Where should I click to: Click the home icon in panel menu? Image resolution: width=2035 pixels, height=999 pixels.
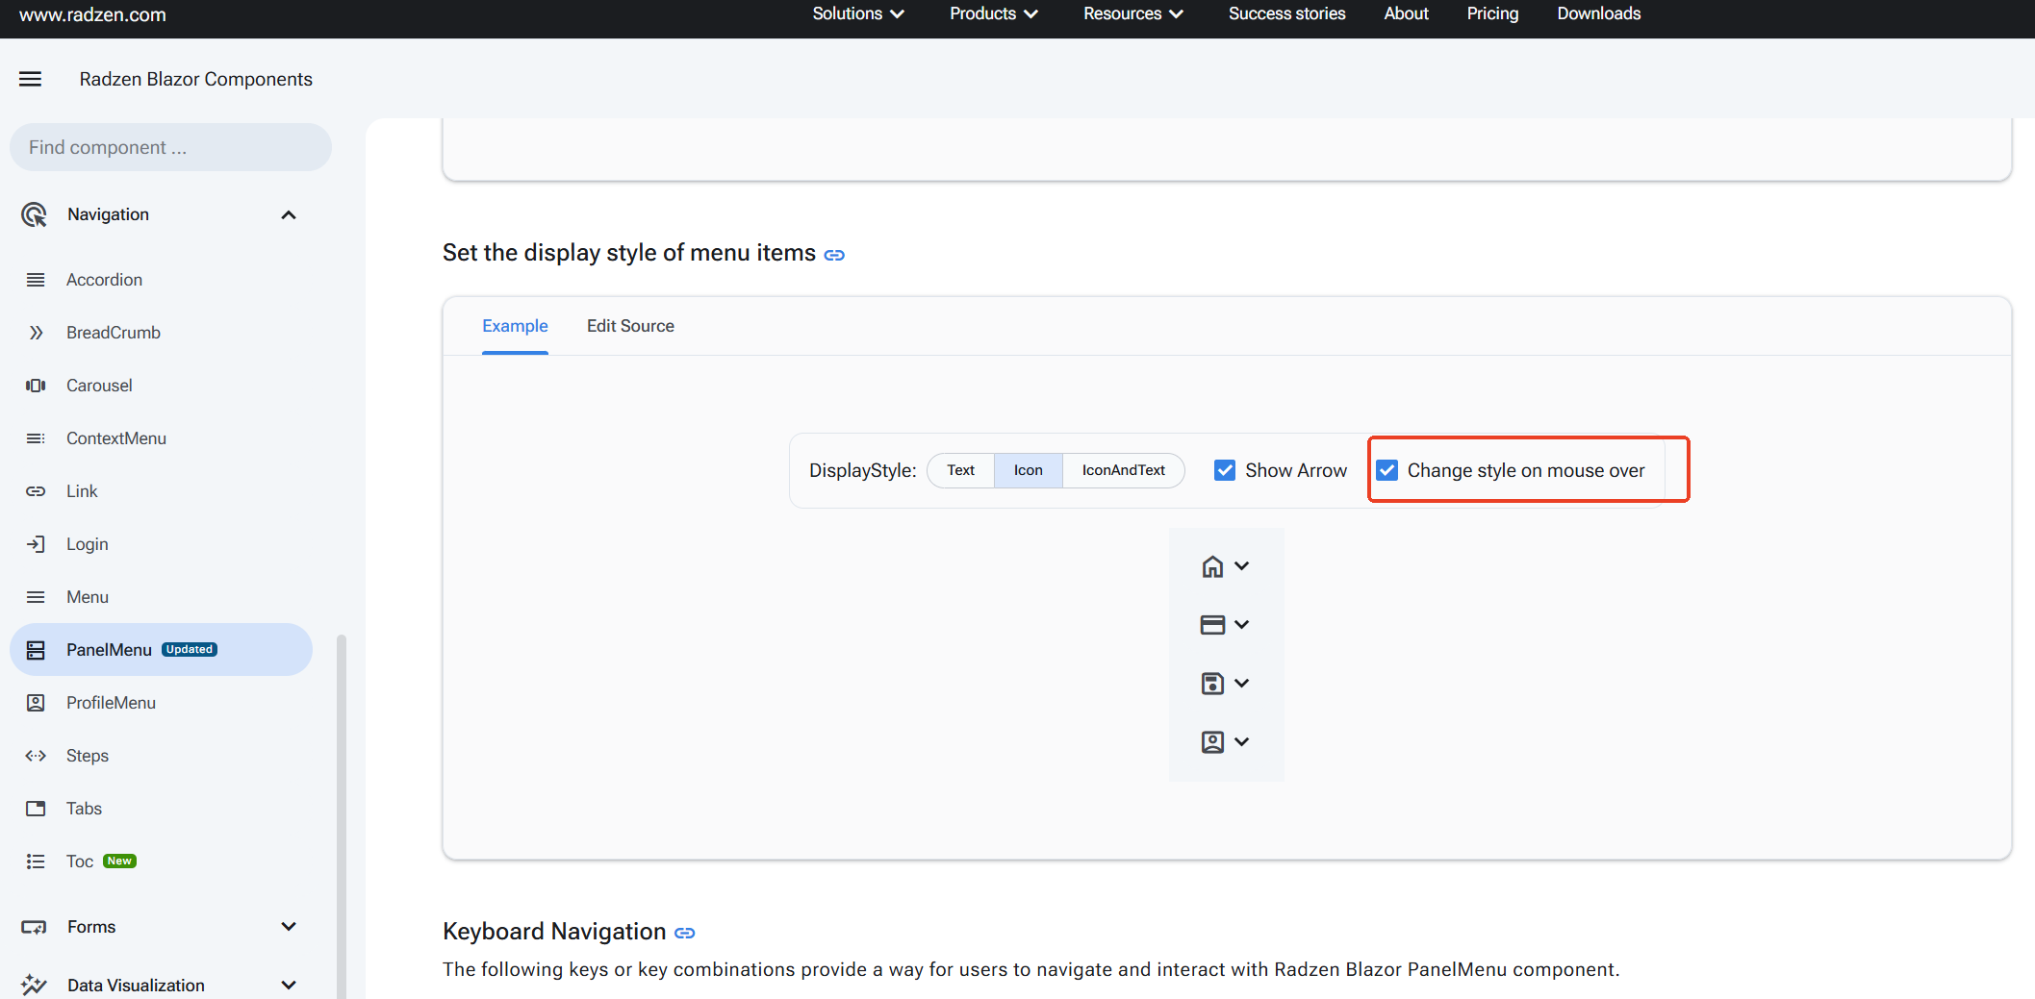(1211, 566)
